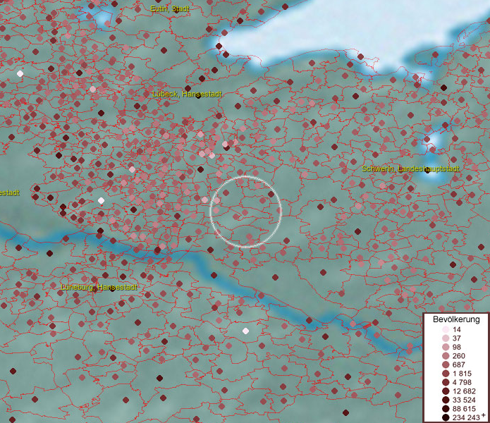The image size is (490, 423).
Task: Click the legend value 260
Action: tap(459, 356)
